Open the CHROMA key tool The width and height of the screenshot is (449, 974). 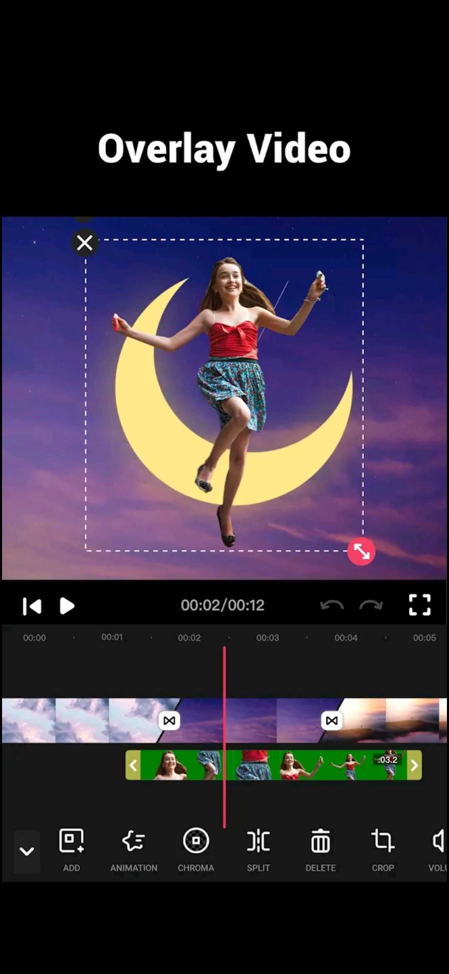tap(196, 850)
